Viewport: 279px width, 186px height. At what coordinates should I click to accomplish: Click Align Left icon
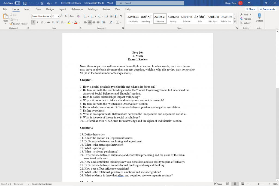(x=85, y=22)
